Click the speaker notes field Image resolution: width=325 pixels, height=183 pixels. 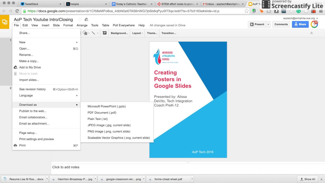point(188,167)
